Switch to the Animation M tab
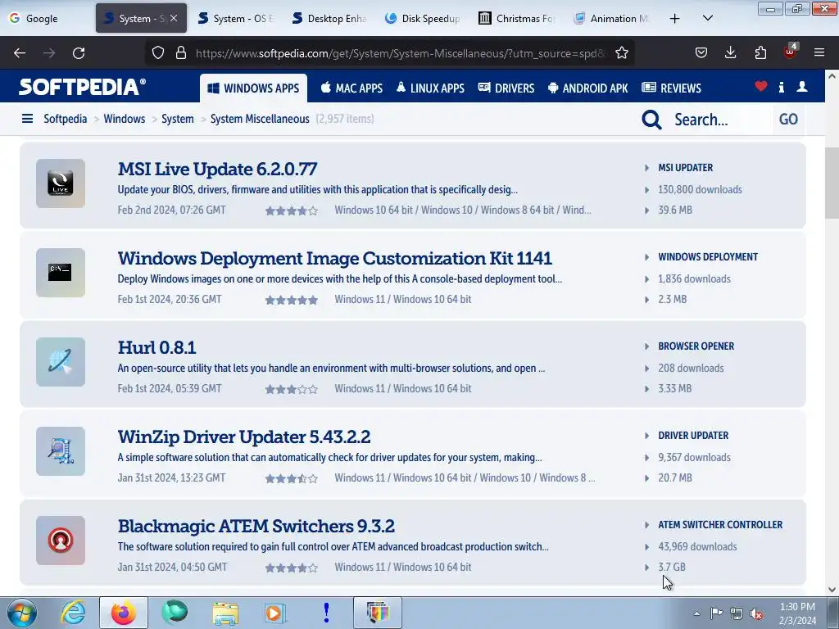The height and width of the screenshot is (629, 839). tap(613, 18)
